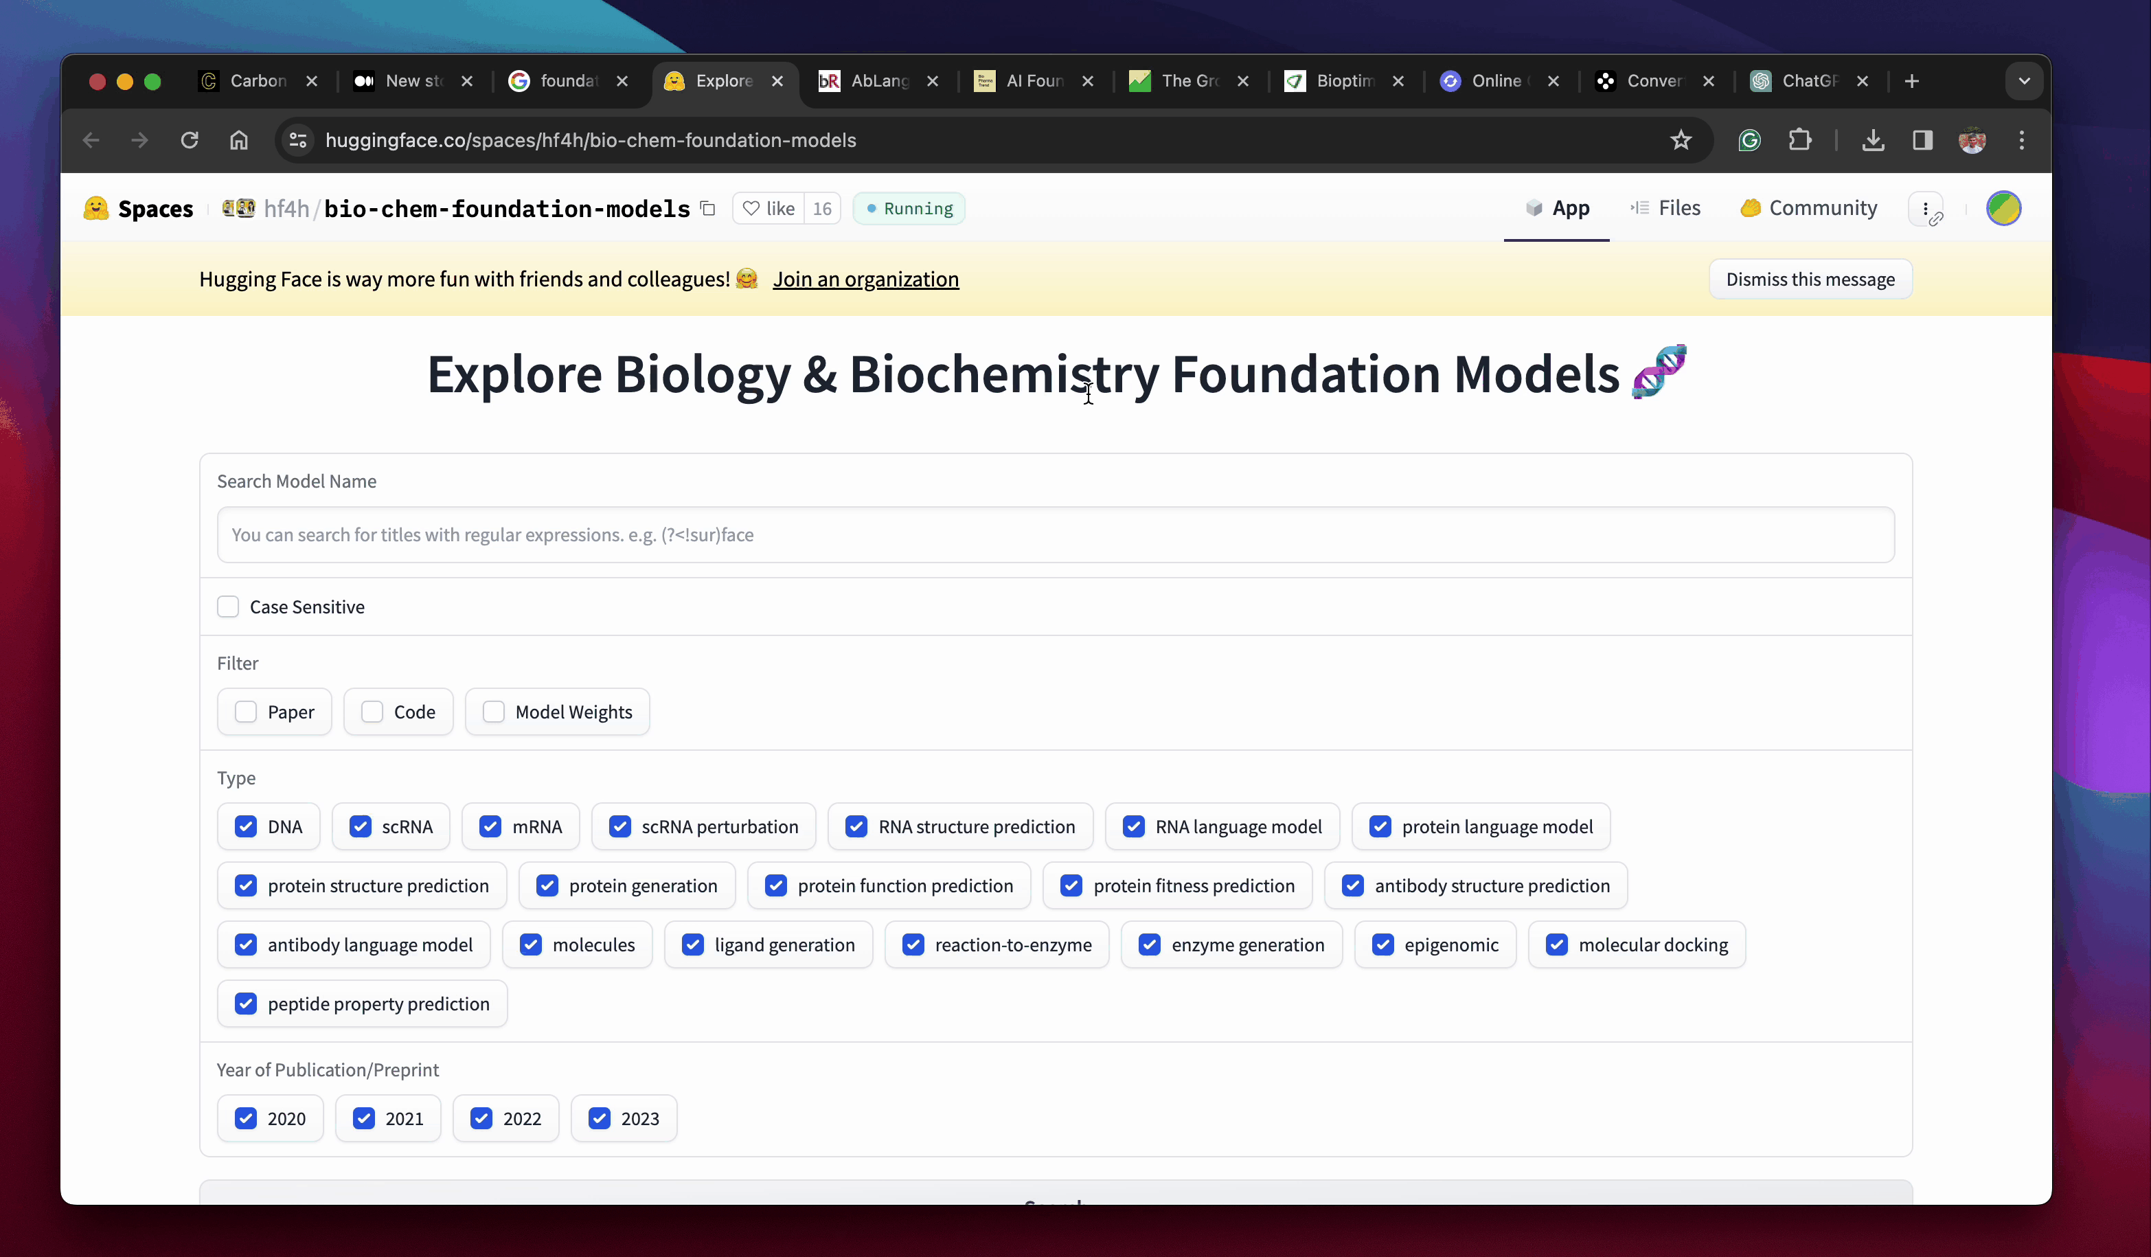
Task: Check the Paper filter
Action: [246, 712]
